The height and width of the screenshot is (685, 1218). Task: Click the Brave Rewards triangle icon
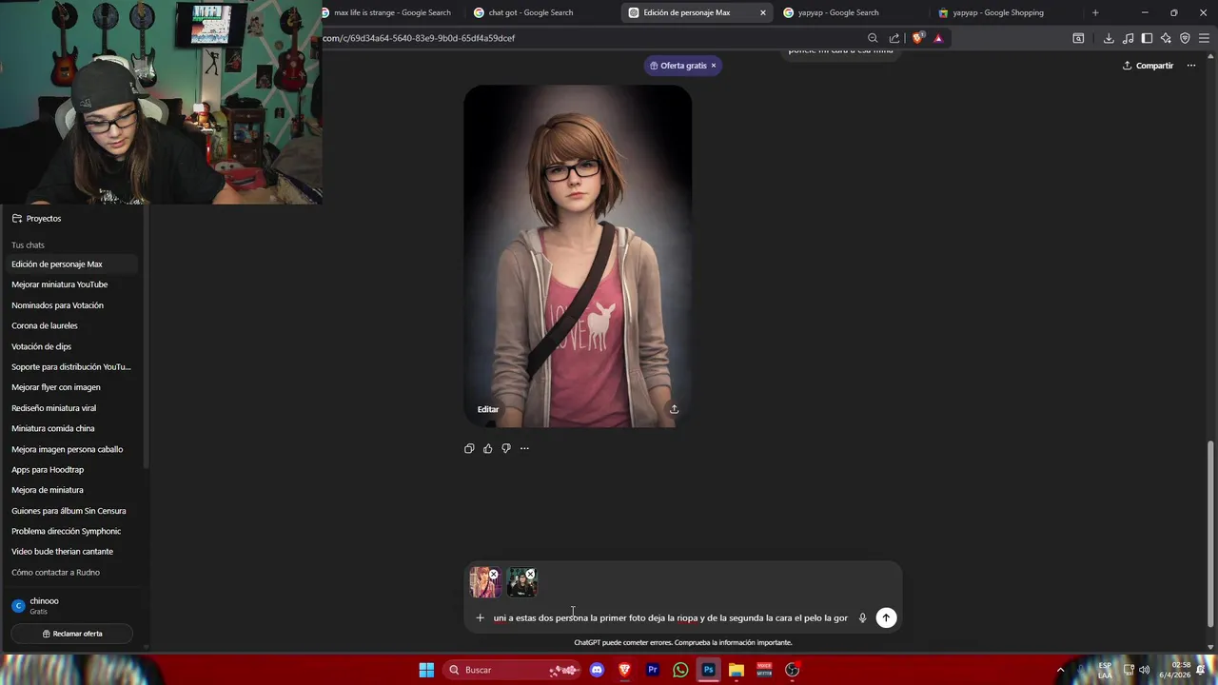(938, 38)
